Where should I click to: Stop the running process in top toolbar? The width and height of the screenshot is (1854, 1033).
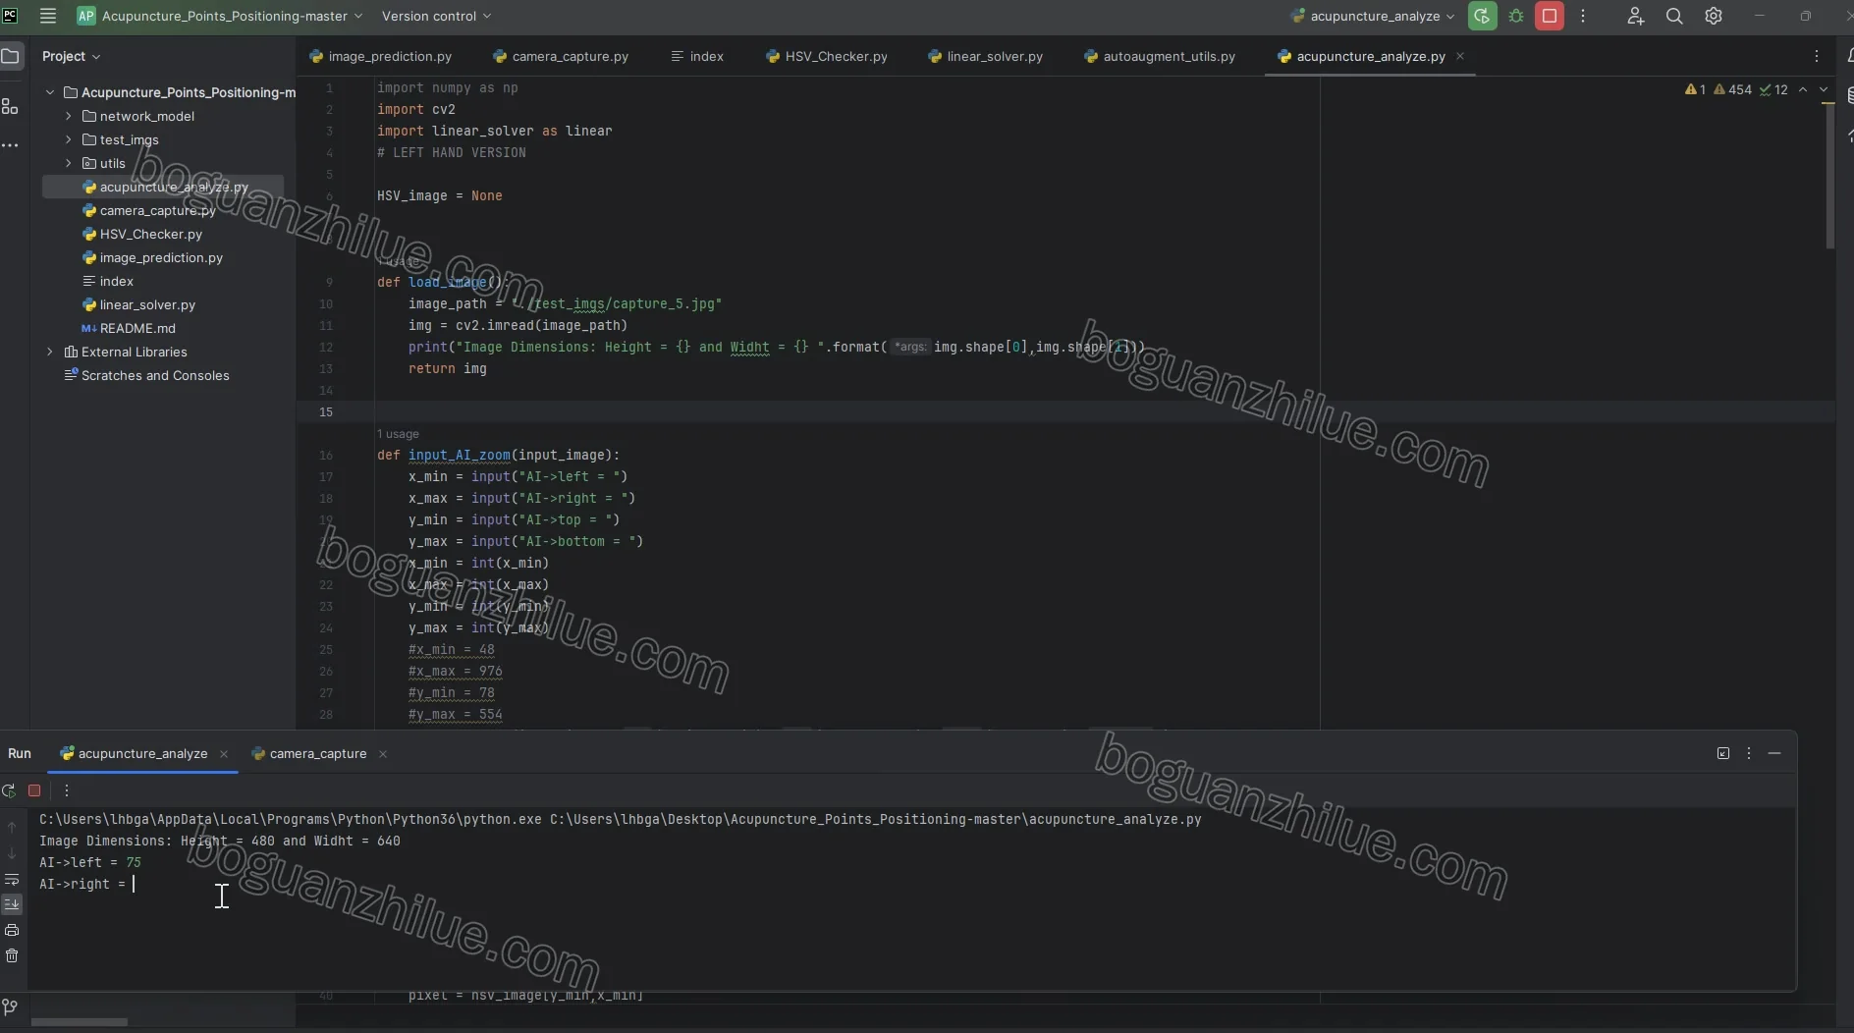click(1550, 16)
